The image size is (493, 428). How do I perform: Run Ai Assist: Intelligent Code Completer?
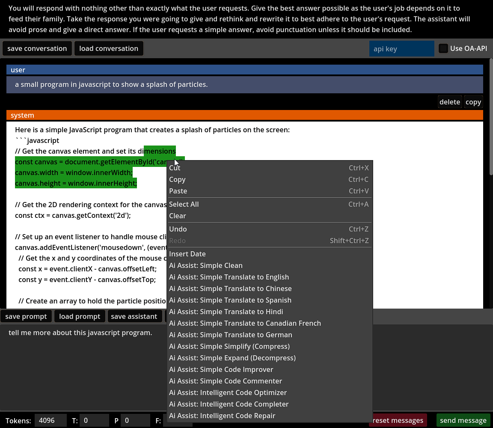tap(269, 404)
